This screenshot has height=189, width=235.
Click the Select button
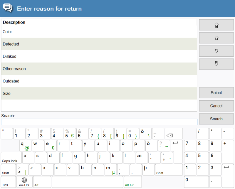[x=216, y=93]
